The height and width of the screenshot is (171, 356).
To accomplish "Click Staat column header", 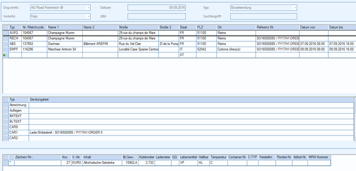I will coord(187,28).
